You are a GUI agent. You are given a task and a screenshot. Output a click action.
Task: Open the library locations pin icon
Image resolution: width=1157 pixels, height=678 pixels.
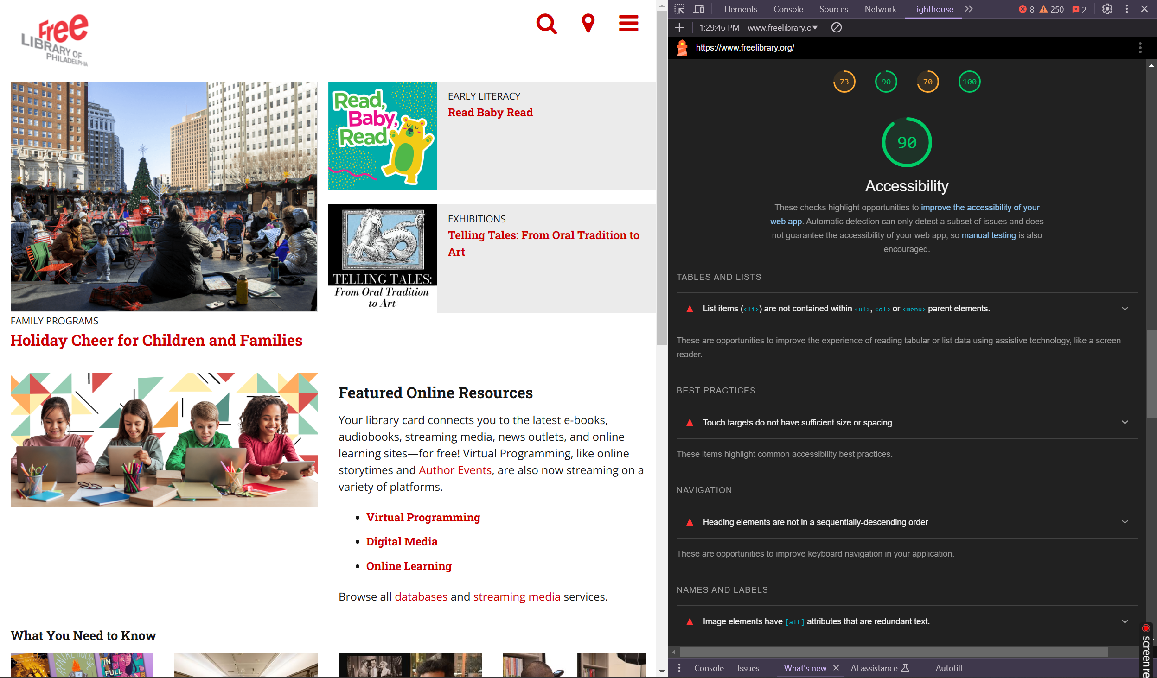[x=588, y=23]
